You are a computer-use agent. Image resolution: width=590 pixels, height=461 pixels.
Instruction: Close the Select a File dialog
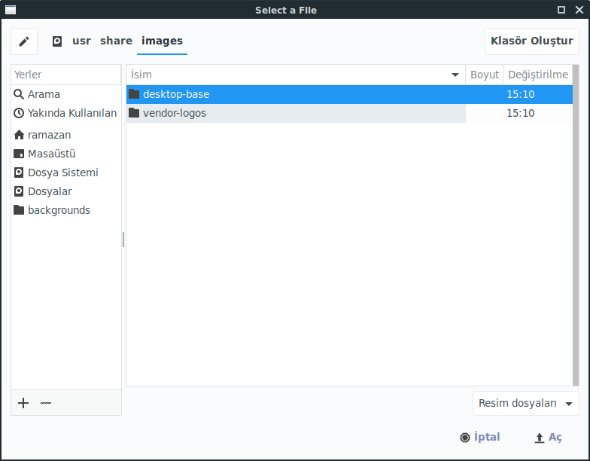pos(579,10)
